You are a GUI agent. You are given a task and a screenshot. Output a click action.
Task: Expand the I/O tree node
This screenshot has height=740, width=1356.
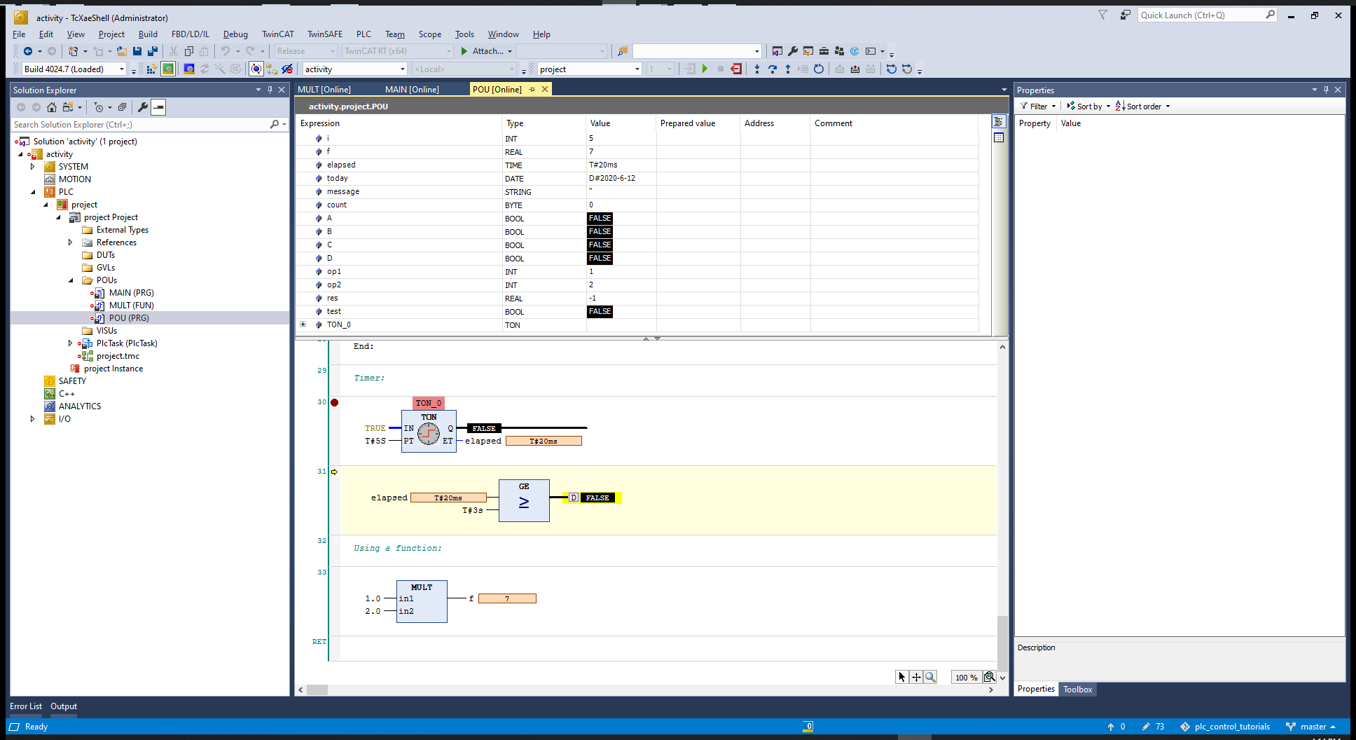32,419
